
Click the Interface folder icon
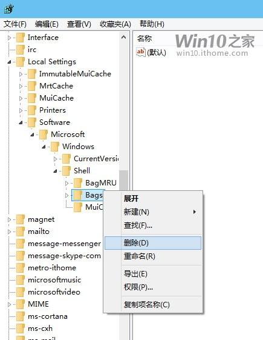click(x=21, y=38)
